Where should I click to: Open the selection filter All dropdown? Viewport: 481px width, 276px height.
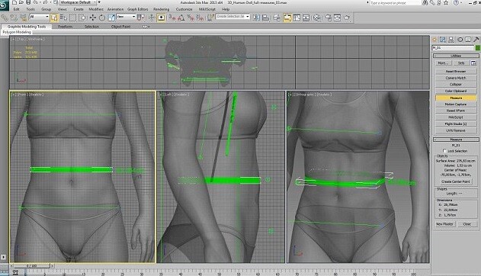(40, 17)
